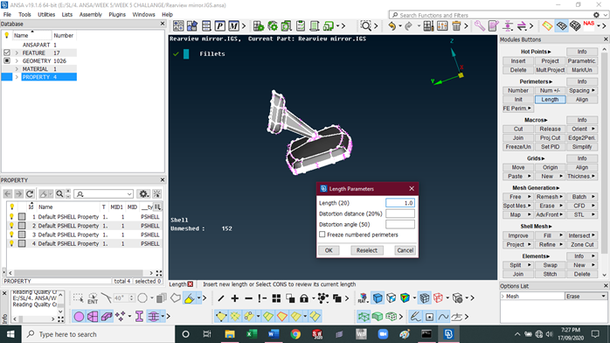Open the Spacing submenu arrow
Screen dimensions: 610x343
point(593,90)
